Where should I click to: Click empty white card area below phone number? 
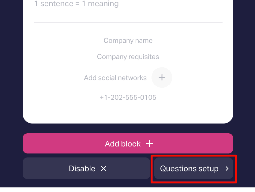128,113
